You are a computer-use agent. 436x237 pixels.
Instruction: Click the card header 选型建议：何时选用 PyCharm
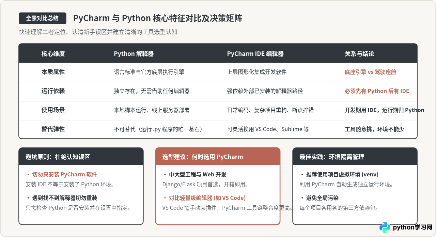pos(218,157)
